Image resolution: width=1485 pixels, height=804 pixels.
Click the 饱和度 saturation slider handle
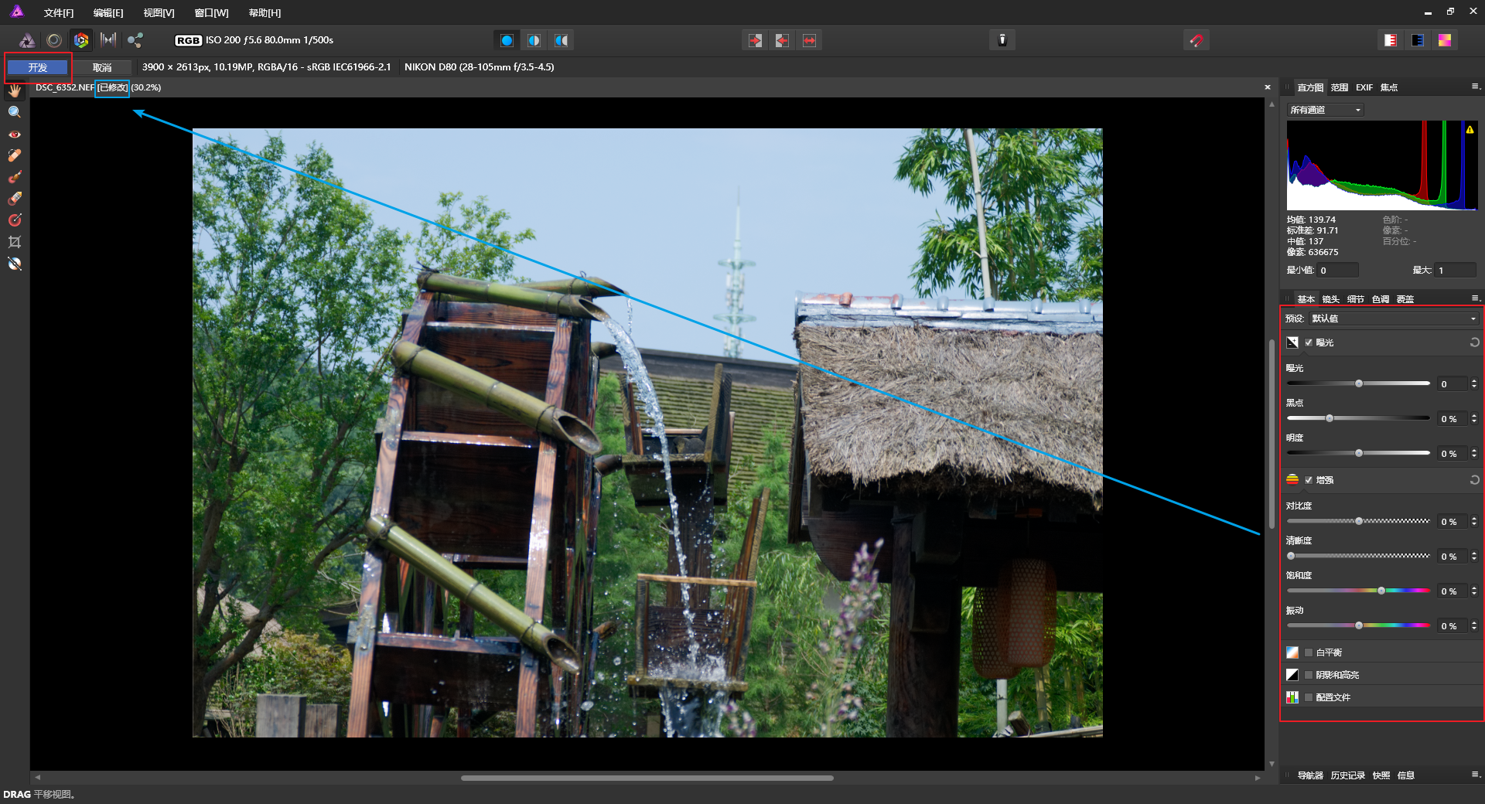[x=1381, y=591]
